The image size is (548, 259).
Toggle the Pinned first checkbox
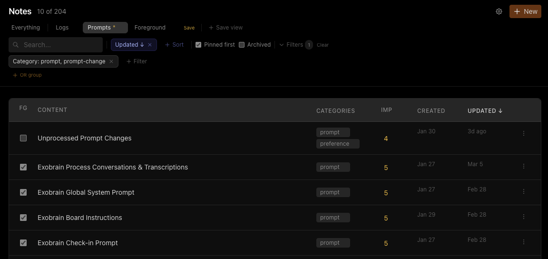(198, 45)
